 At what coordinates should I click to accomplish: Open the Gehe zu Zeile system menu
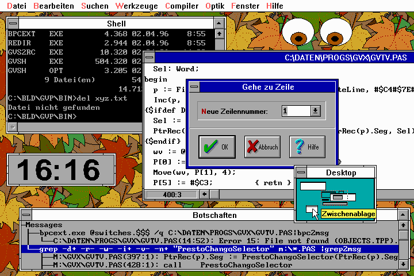tap(195, 87)
